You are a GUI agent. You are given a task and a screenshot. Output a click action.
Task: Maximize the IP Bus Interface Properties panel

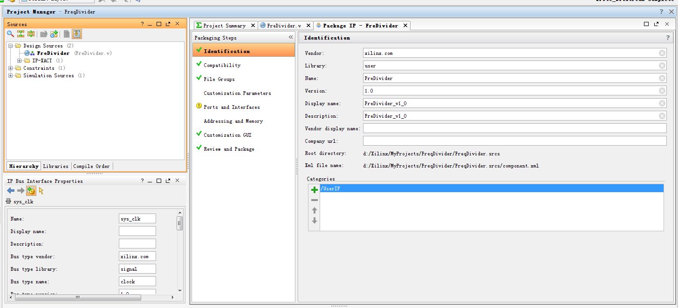click(159, 181)
